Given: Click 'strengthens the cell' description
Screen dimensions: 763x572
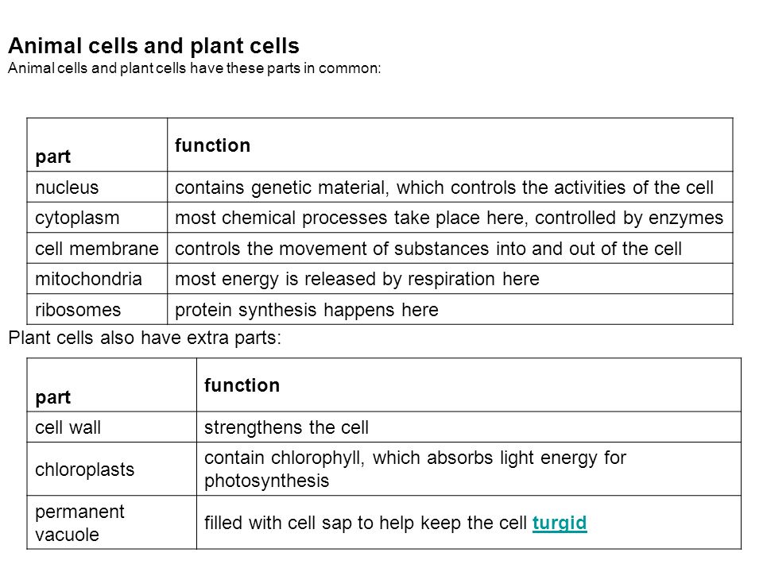Looking at the screenshot, I should pos(286,427).
